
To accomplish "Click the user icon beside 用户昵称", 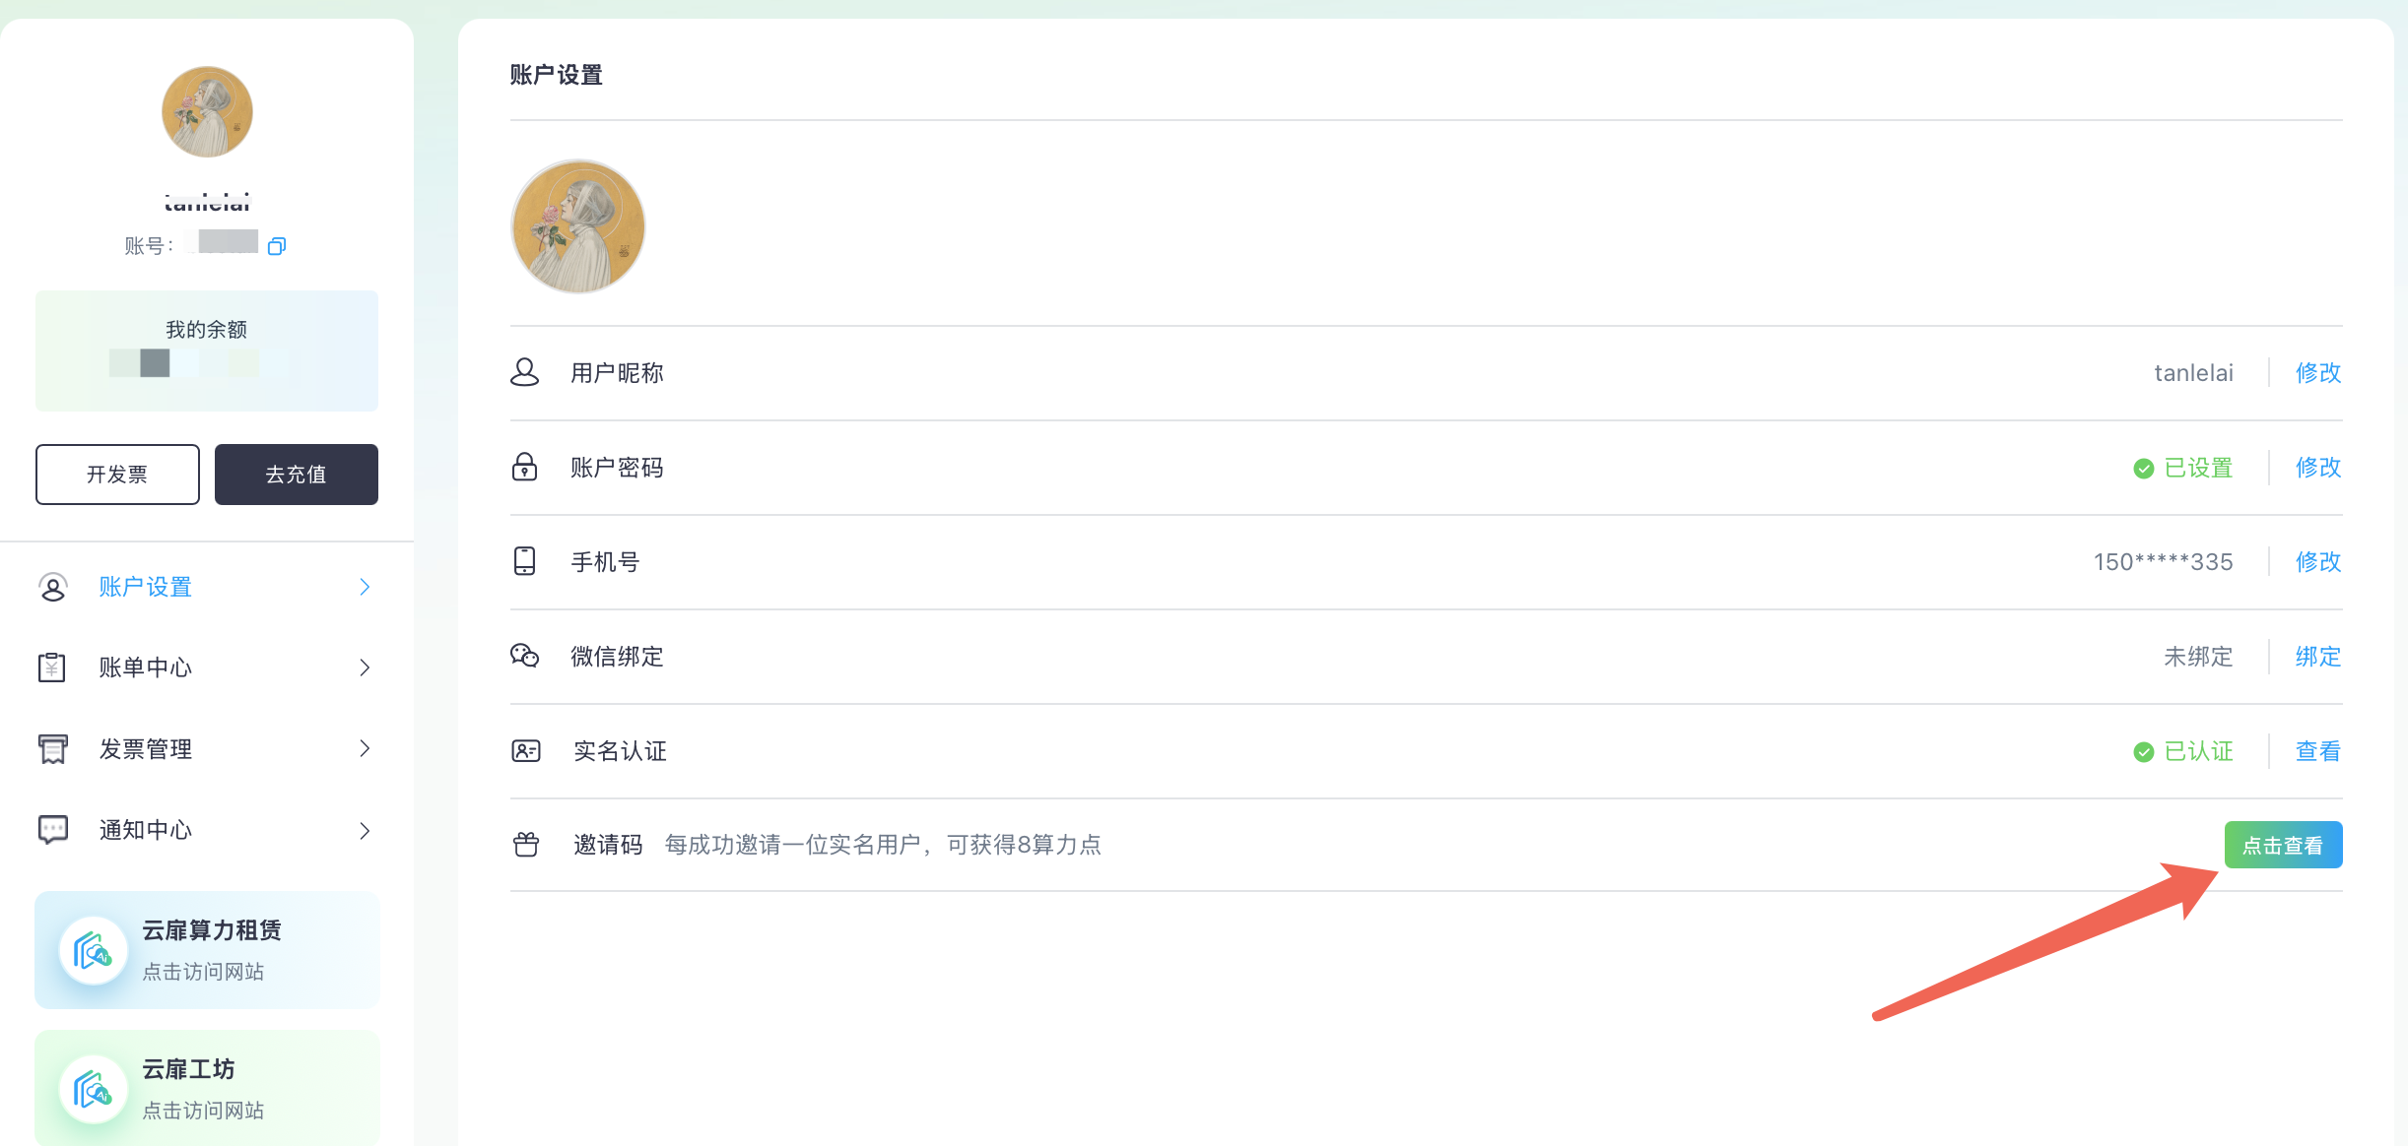I will point(524,372).
